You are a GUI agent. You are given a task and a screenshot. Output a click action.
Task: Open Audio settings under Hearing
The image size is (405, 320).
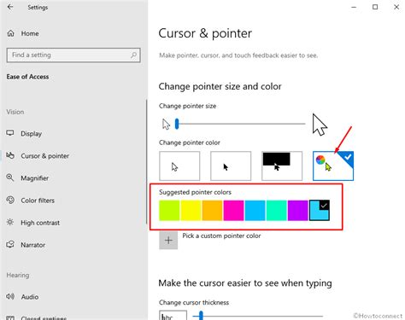pyautogui.click(x=30, y=297)
